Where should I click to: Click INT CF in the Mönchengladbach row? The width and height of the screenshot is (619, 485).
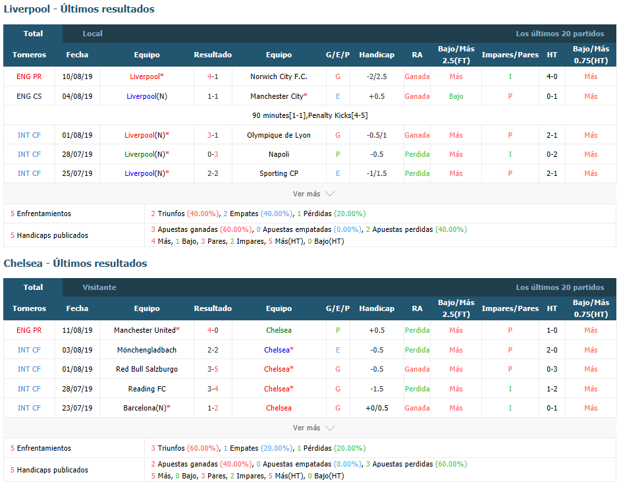coord(29,350)
